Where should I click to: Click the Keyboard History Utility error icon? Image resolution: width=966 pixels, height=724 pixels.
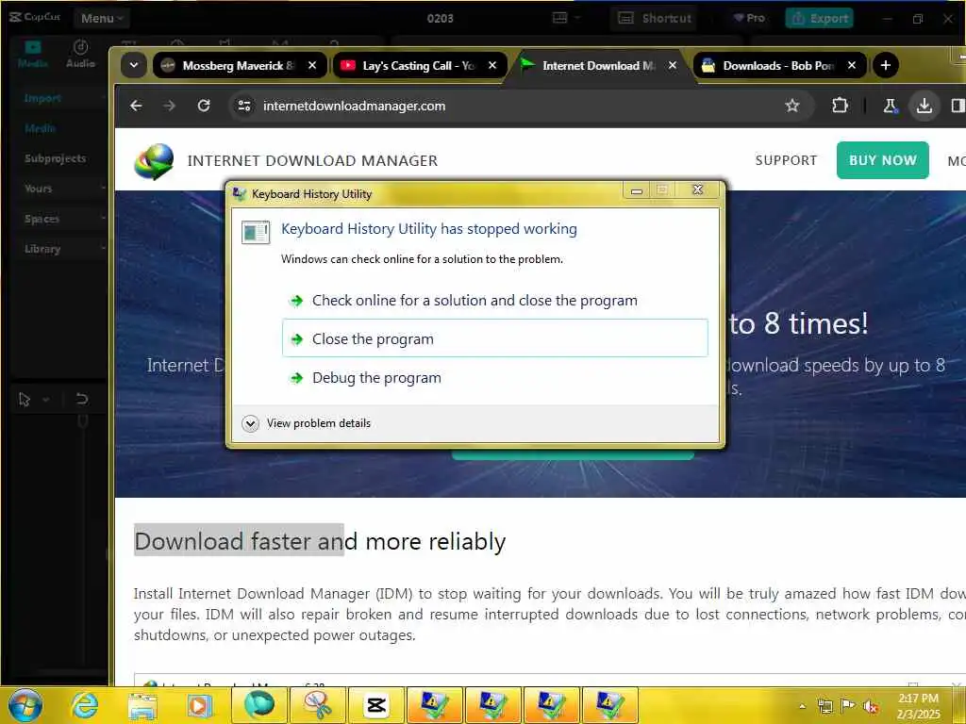click(x=256, y=232)
